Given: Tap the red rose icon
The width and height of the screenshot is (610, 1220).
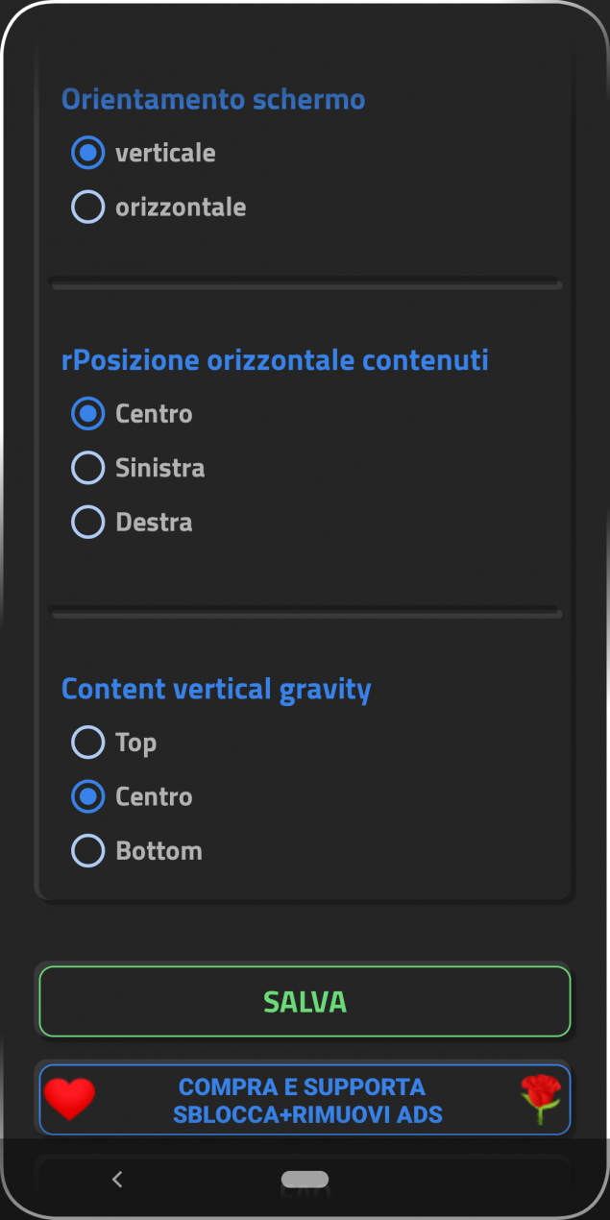Looking at the screenshot, I should 541,1099.
